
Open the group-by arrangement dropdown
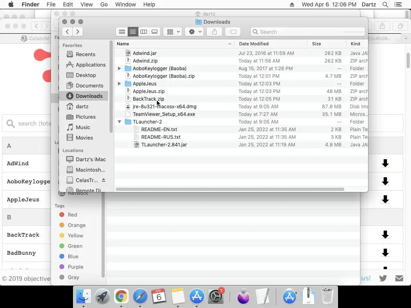173,32
